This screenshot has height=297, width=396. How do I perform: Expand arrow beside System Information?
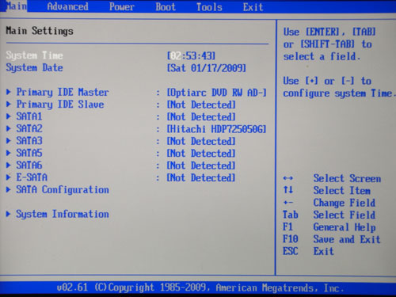9,214
